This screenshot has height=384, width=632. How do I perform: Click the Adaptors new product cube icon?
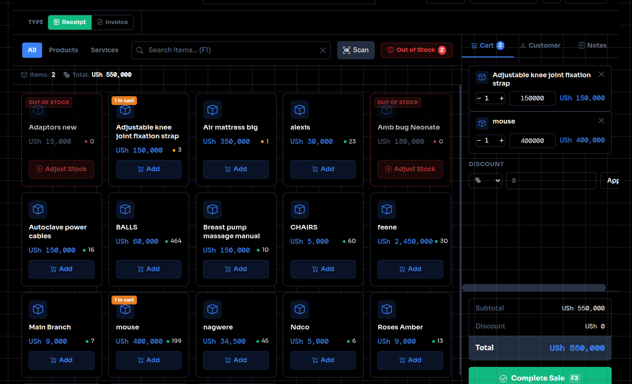coord(38,110)
